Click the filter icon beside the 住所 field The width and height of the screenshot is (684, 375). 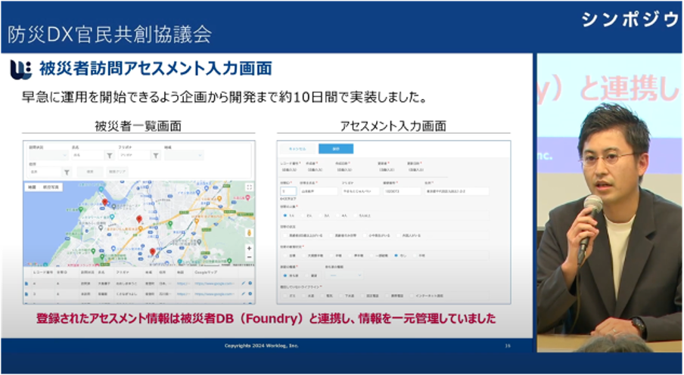pyautogui.click(x=67, y=172)
